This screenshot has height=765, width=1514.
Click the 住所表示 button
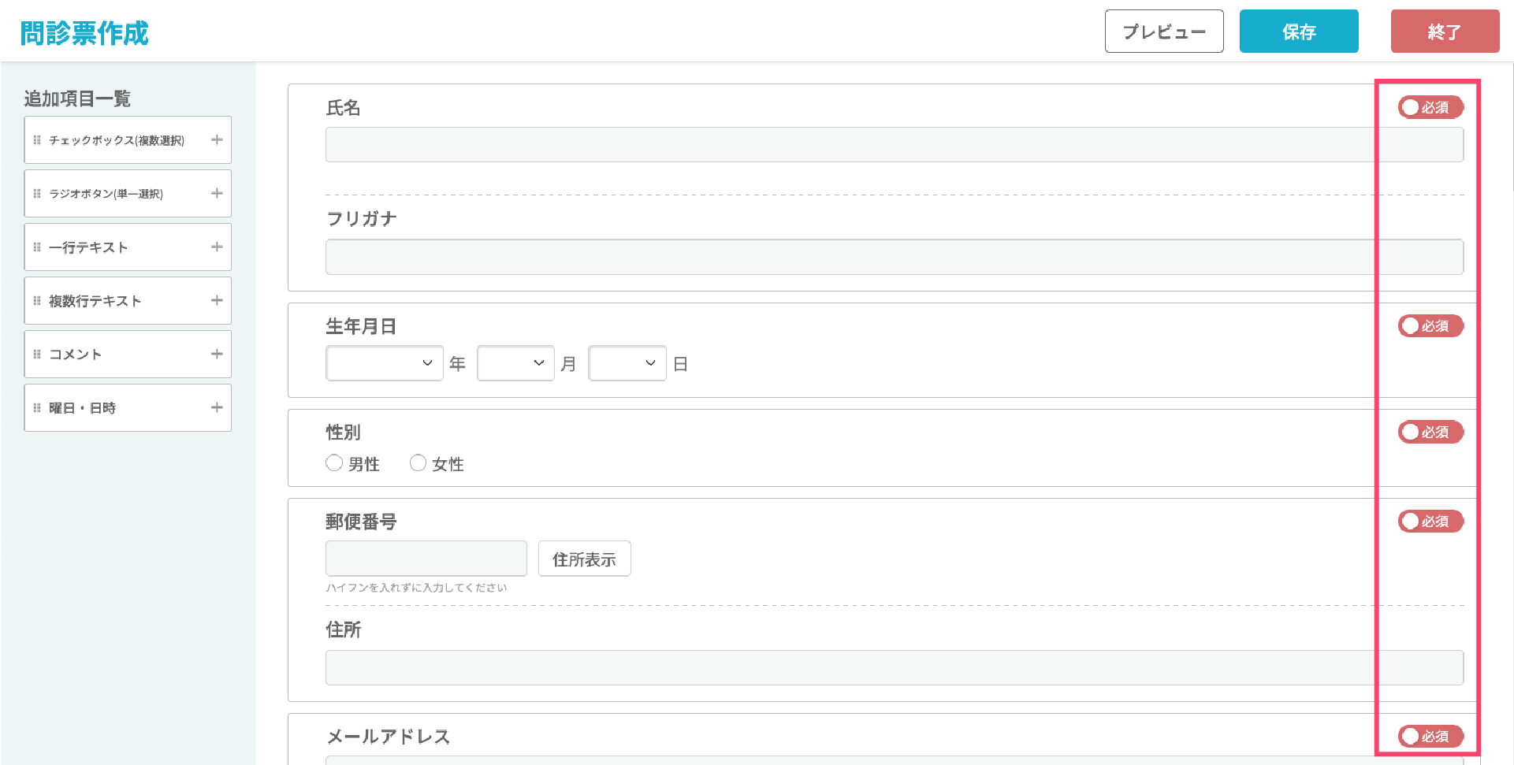(x=584, y=559)
